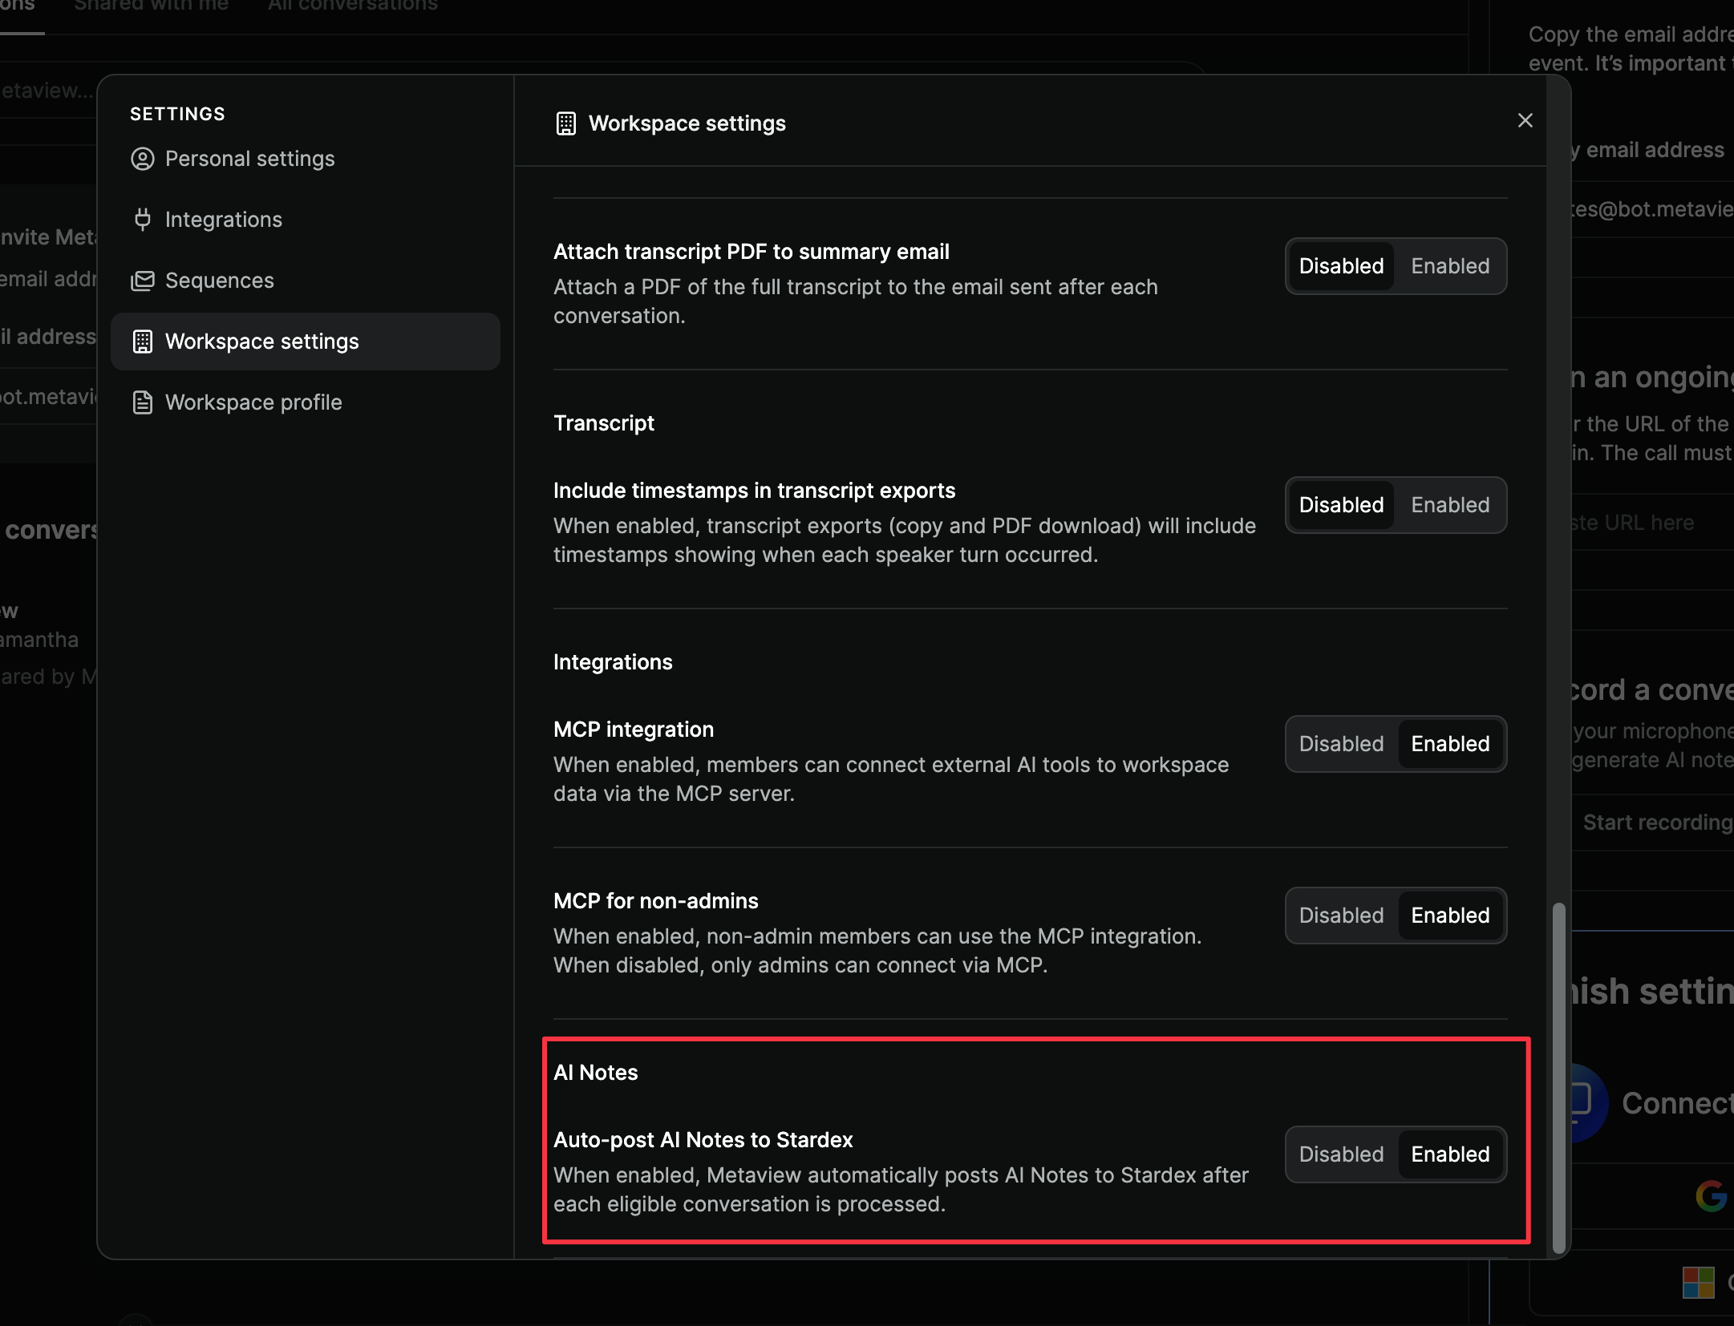Open Workspace profile page
1734x1326 pixels.
pos(305,402)
